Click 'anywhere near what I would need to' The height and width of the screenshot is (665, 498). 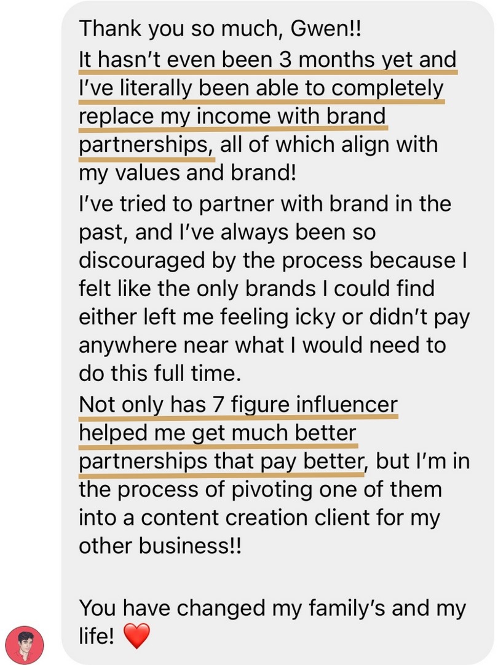(x=262, y=345)
